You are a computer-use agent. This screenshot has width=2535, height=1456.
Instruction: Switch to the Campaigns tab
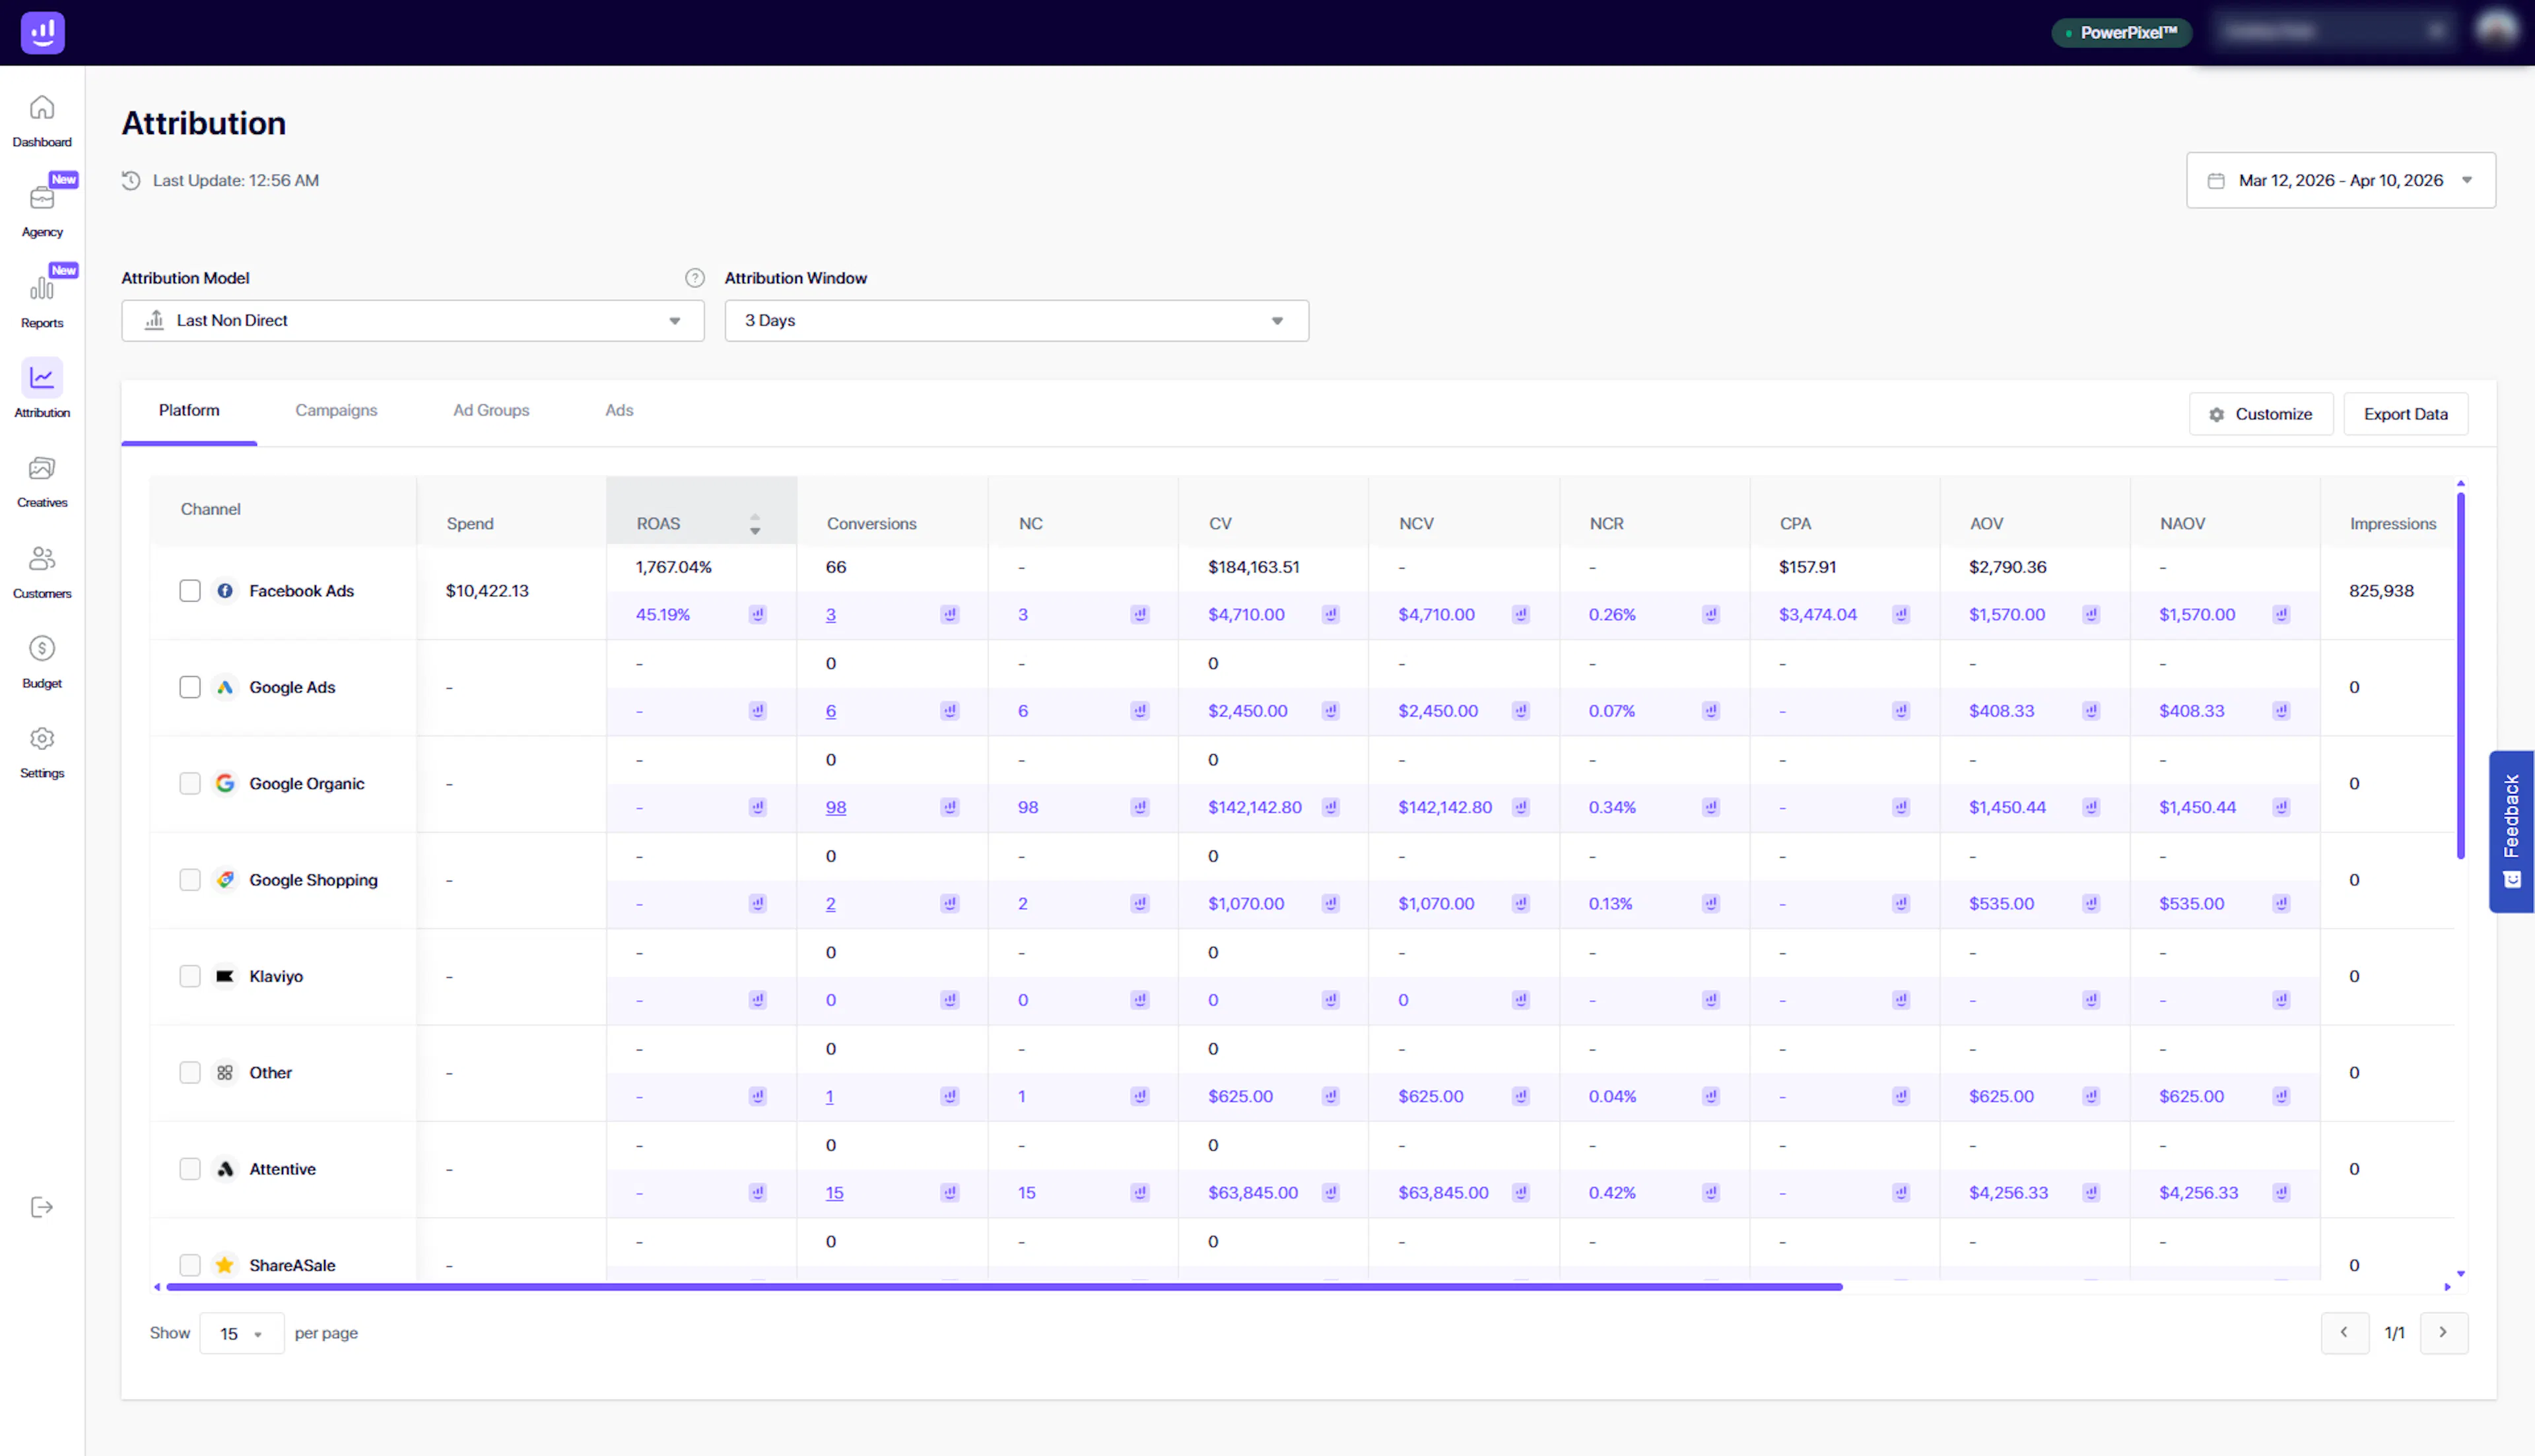336,410
